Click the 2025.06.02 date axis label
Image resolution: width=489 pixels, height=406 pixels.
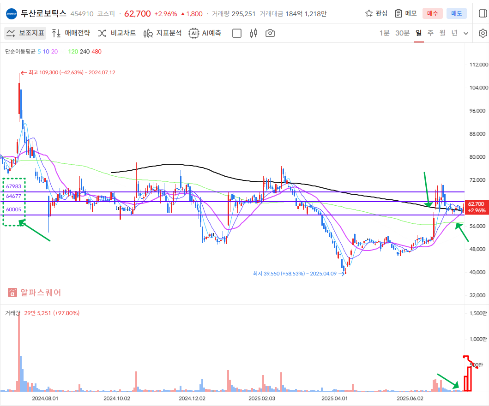click(410, 398)
